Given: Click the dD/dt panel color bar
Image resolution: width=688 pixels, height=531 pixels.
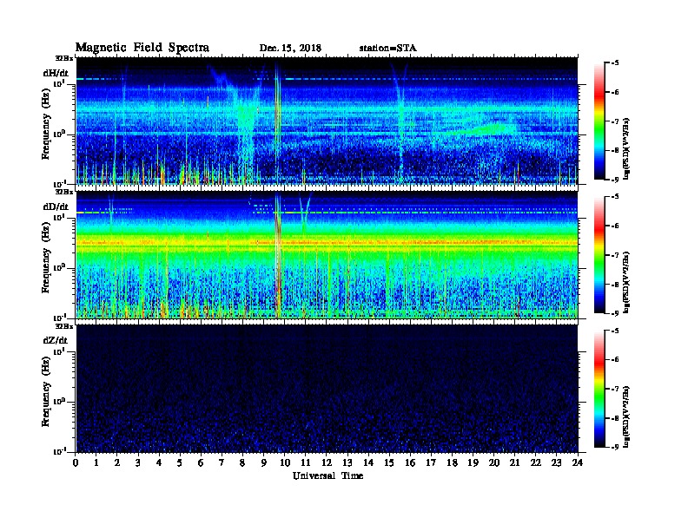Looking at the screenshot, I should coord(599,255).
